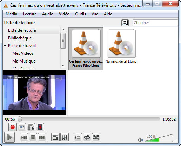181x146 pixels.
Task: Select Ces femmes qu on veut thumbnail
Action: 86,49
